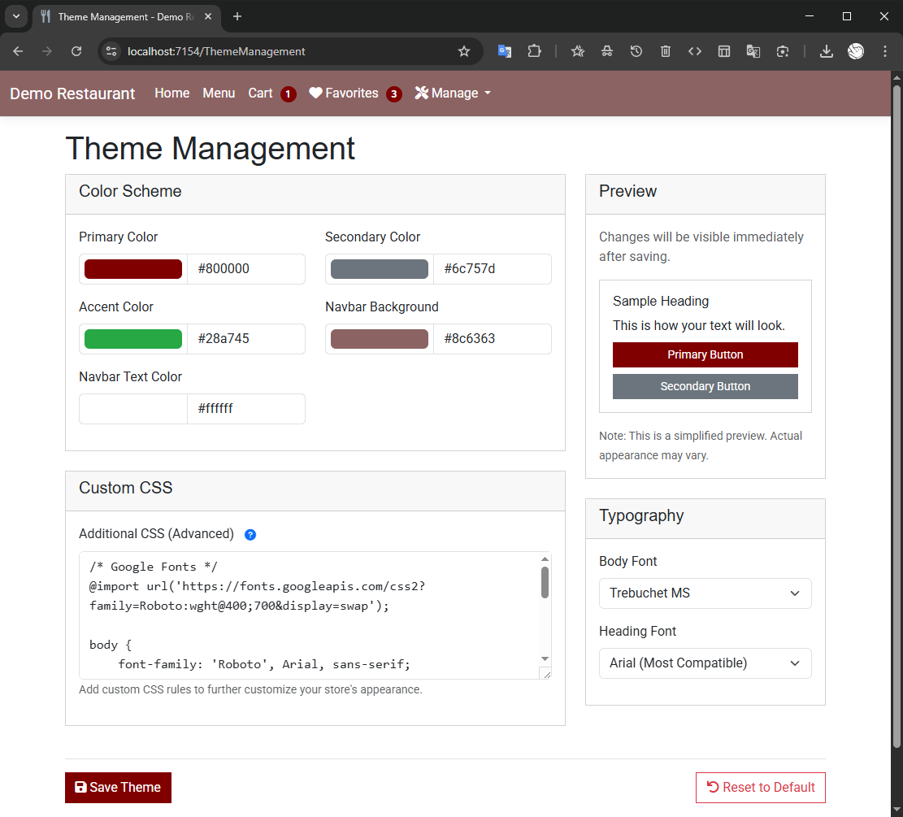
Task: Click the 'Typography' card header
Action: tap(705, 519)
